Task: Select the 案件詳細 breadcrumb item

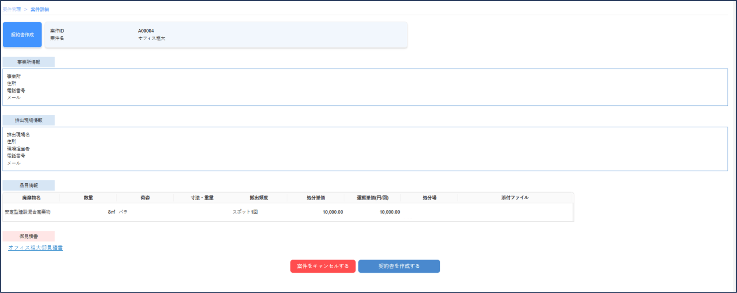Action: (x=40, y=10)
